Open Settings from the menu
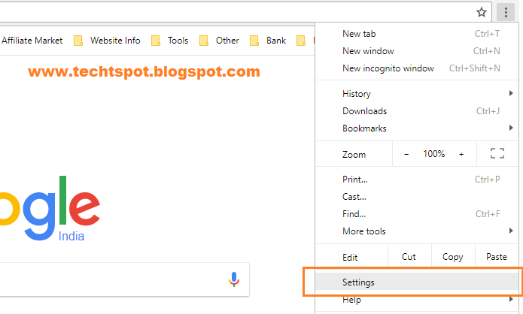Image resolution: width=523 pixels, height=314 pixels. coord(417,282)
